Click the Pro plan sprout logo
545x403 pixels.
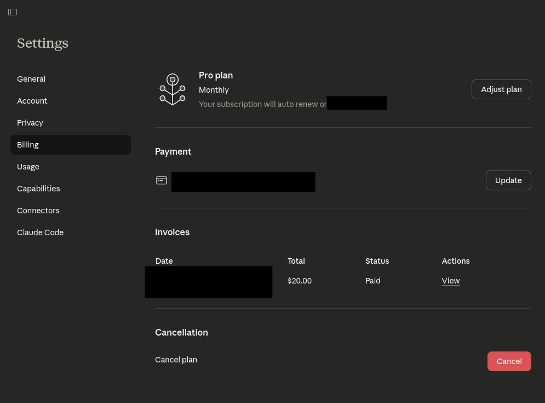coord(173,90)
